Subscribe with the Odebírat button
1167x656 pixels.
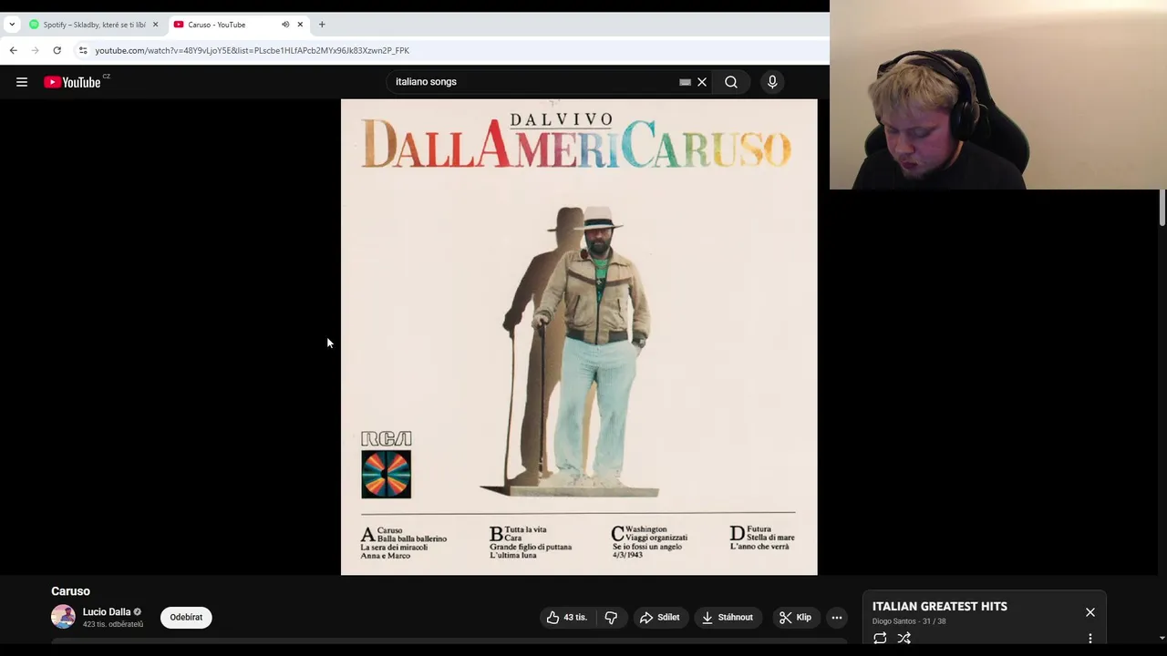186,618
